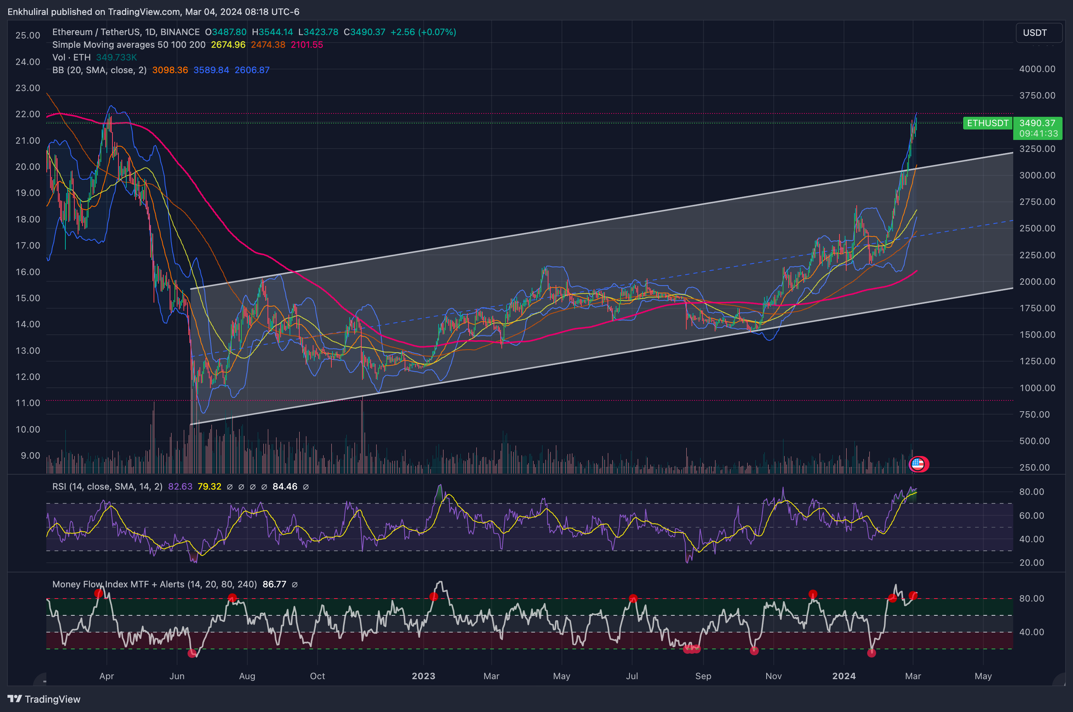Click the 3490.37 current price label
This screenshot has width=1073, height=712.
tap(1037, 123)
